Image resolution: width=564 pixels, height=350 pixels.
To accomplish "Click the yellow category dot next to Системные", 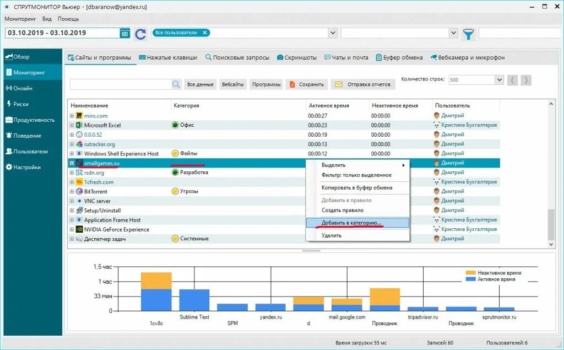I will click(x=175, y=238).
